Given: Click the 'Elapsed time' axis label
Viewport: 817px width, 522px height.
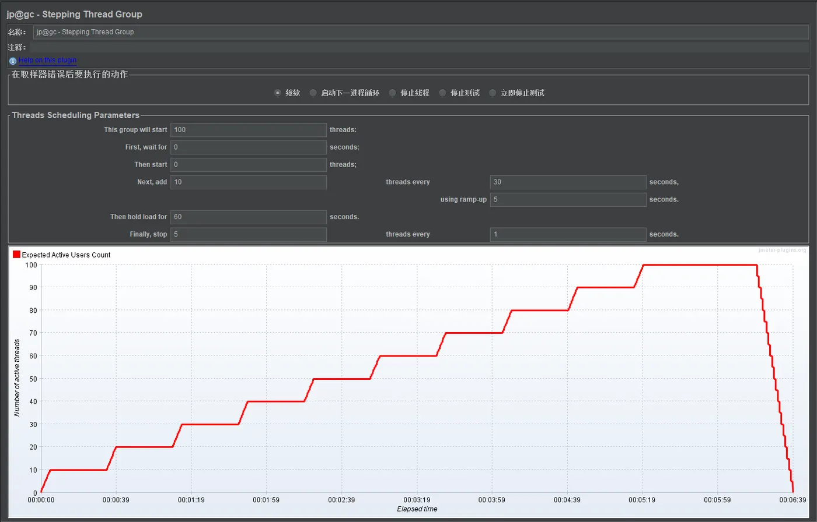Looking at the screenshot, I should 417,509.
